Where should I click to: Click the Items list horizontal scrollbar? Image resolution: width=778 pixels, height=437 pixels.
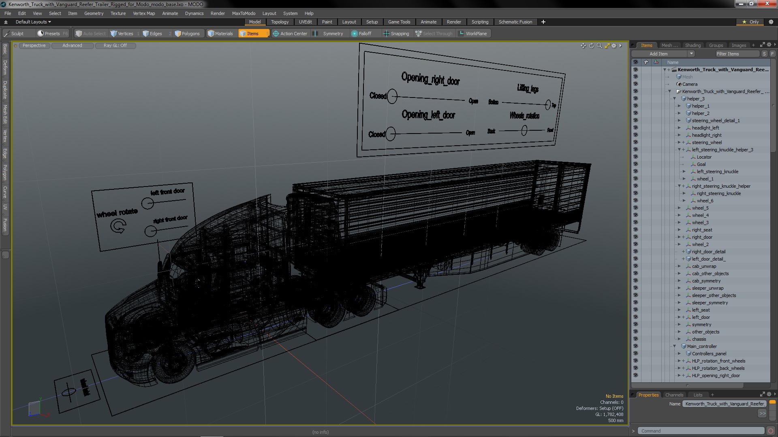click(688, 385)
